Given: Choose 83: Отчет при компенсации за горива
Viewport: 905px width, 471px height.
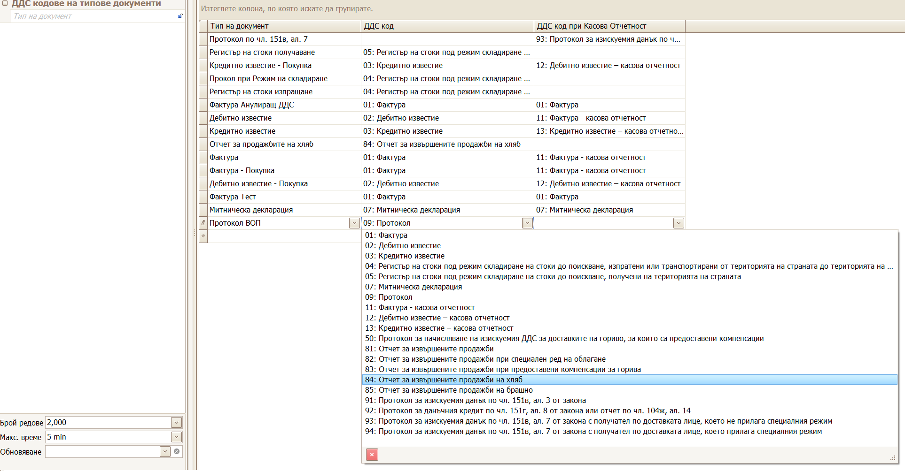Looking at the screenshot, I should [630, 369].
